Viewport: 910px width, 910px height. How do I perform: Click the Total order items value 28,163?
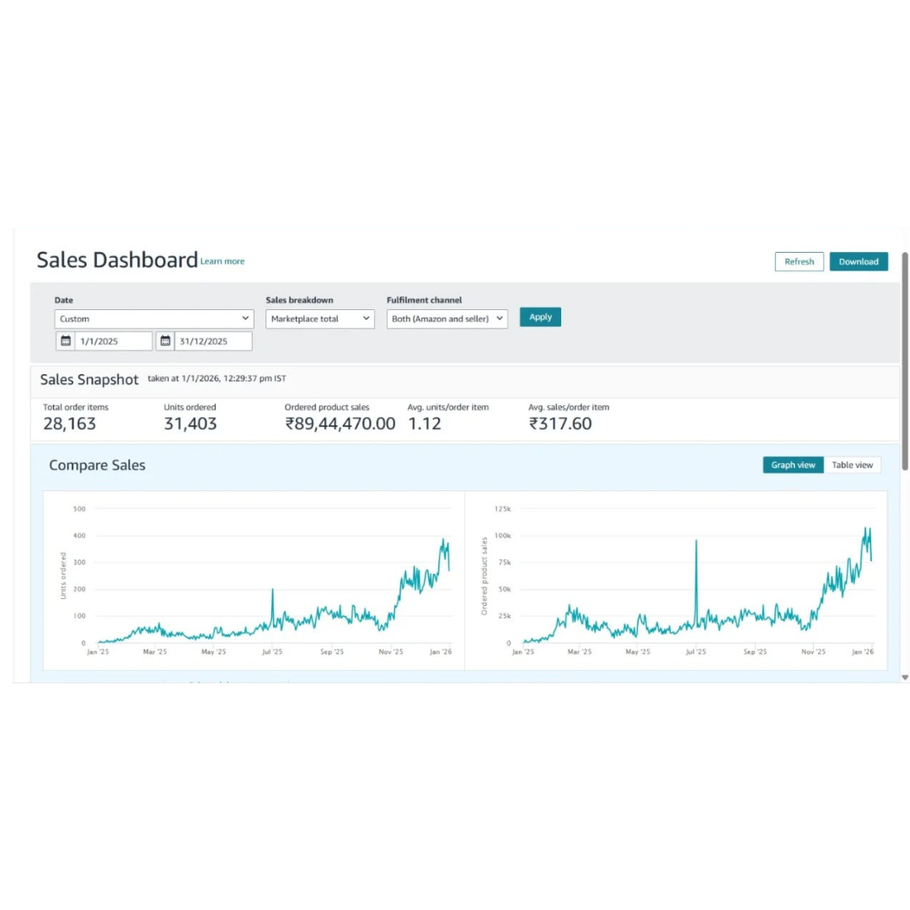69,424
